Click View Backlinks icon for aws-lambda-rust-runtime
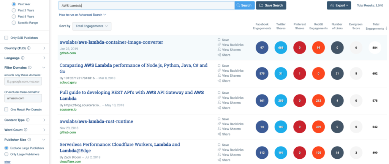Viewport: 389px width, 164px height. pos(219,124)
